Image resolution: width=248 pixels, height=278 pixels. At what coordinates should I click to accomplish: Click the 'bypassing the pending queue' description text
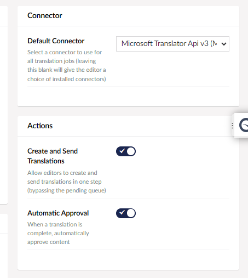tap(67, 190)
